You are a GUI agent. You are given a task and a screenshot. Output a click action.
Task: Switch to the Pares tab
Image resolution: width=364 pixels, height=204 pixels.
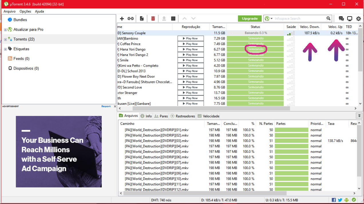[161, 116]
